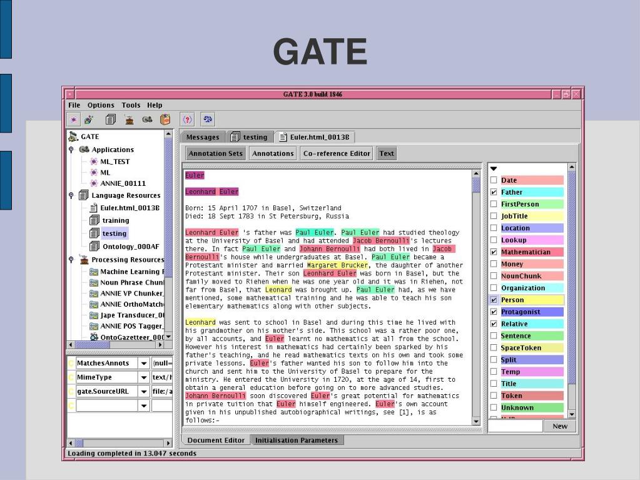
Task: Click the scales annotation diff toolbar icon
Action: 208,120
